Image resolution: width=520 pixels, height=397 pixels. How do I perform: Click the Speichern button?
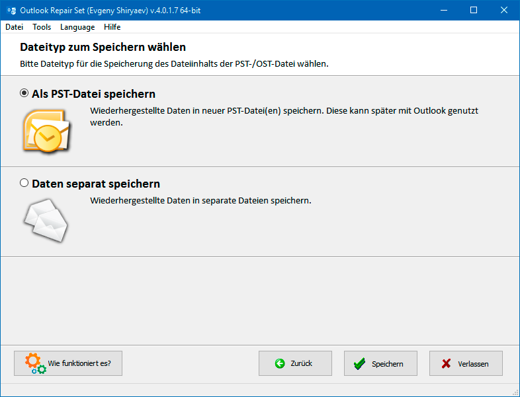click(x=380, y=363)
